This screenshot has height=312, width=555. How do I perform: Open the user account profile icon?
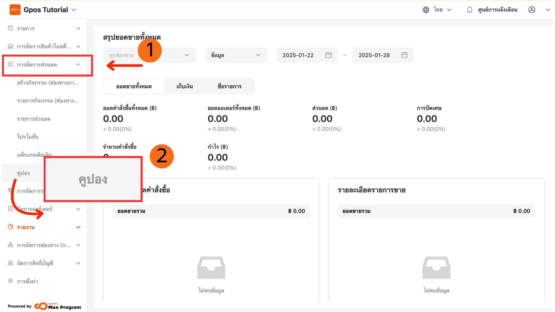(x=532, y=10)
